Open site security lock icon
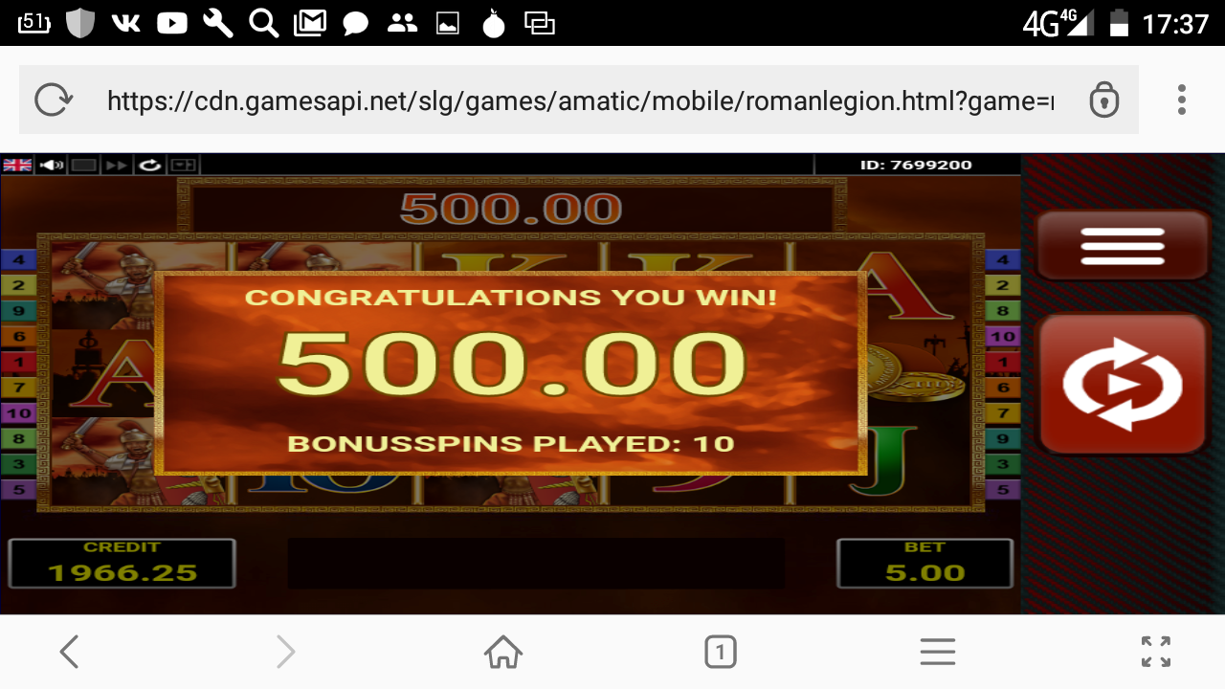 pyautogui.click(x=1104, y=100)
